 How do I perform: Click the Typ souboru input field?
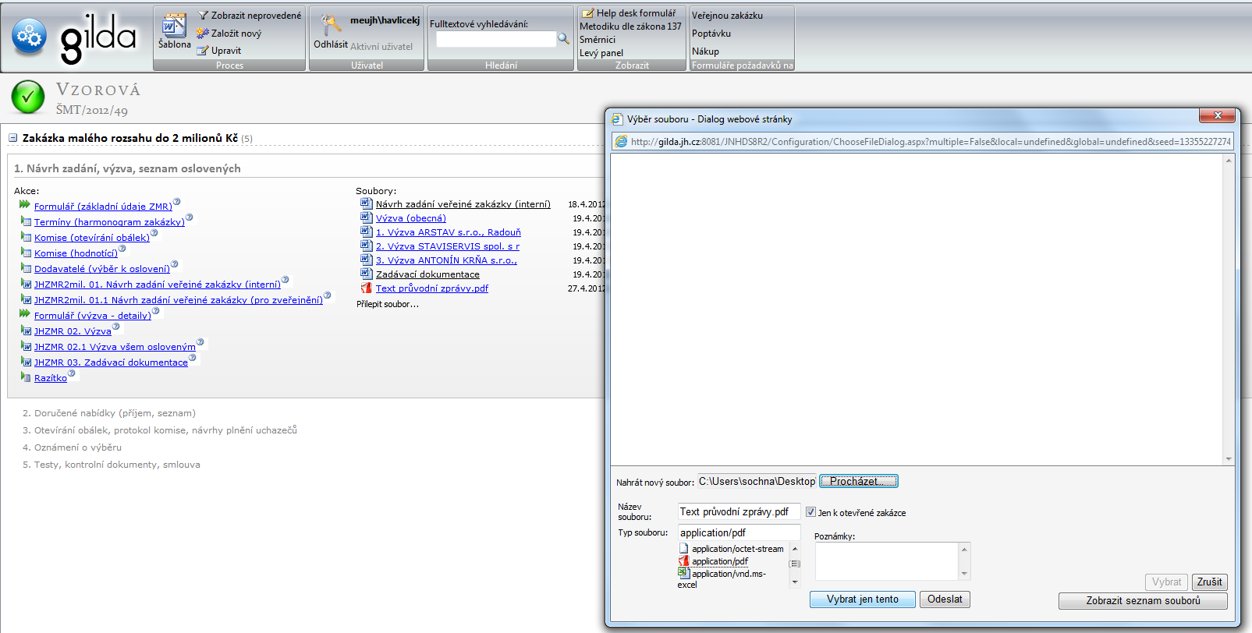(739, 532)
